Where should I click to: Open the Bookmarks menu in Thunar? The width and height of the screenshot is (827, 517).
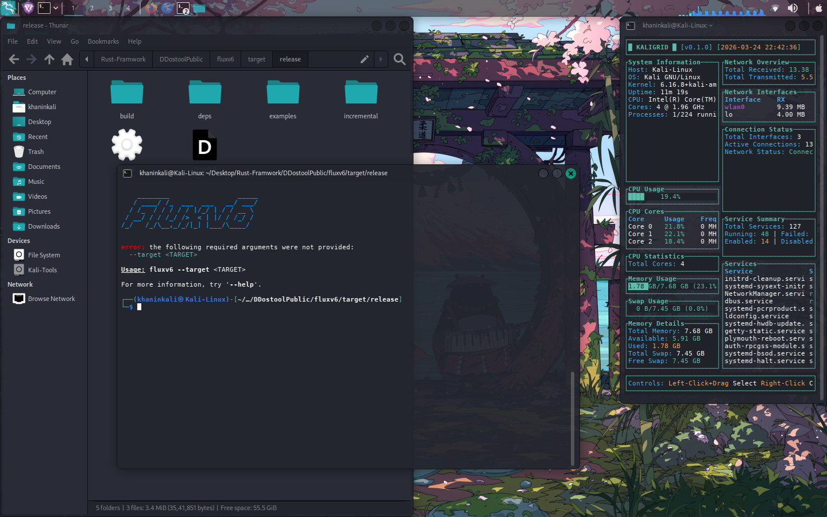tap(103, 41)
